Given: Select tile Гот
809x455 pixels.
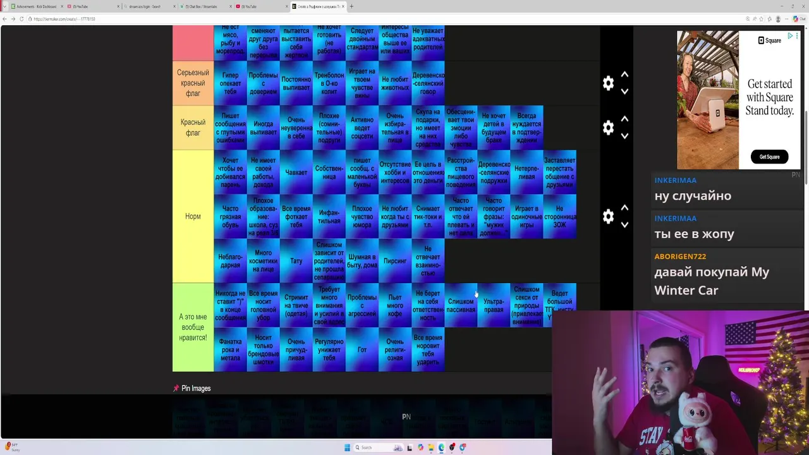Looking at the screenshot, I should pos(362,349).
